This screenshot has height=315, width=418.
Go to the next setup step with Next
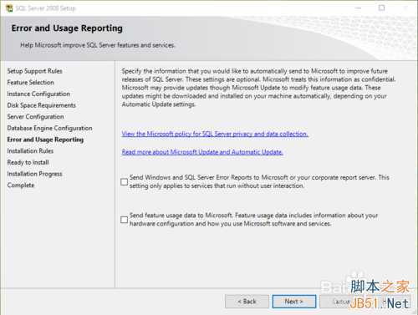[294, 302]
